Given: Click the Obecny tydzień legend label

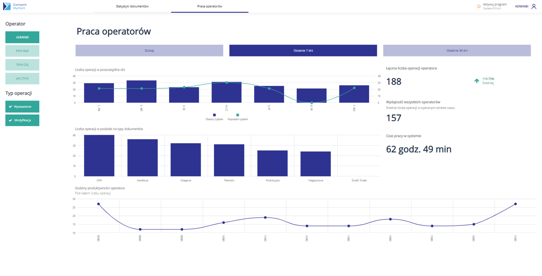Looking at the screenshot, I should [x=214, y=119].
